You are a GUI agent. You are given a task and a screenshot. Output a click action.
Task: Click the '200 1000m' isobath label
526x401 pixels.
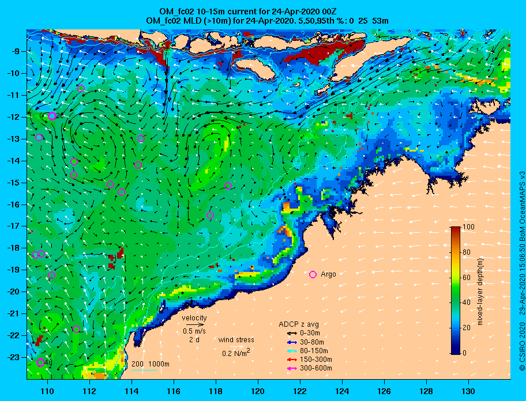pos(151,364)
